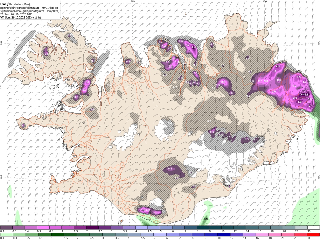Select dark blue rain swatch between 10 and 12
The height and width of the screenshot is (240, 320).
click(224, 234)
